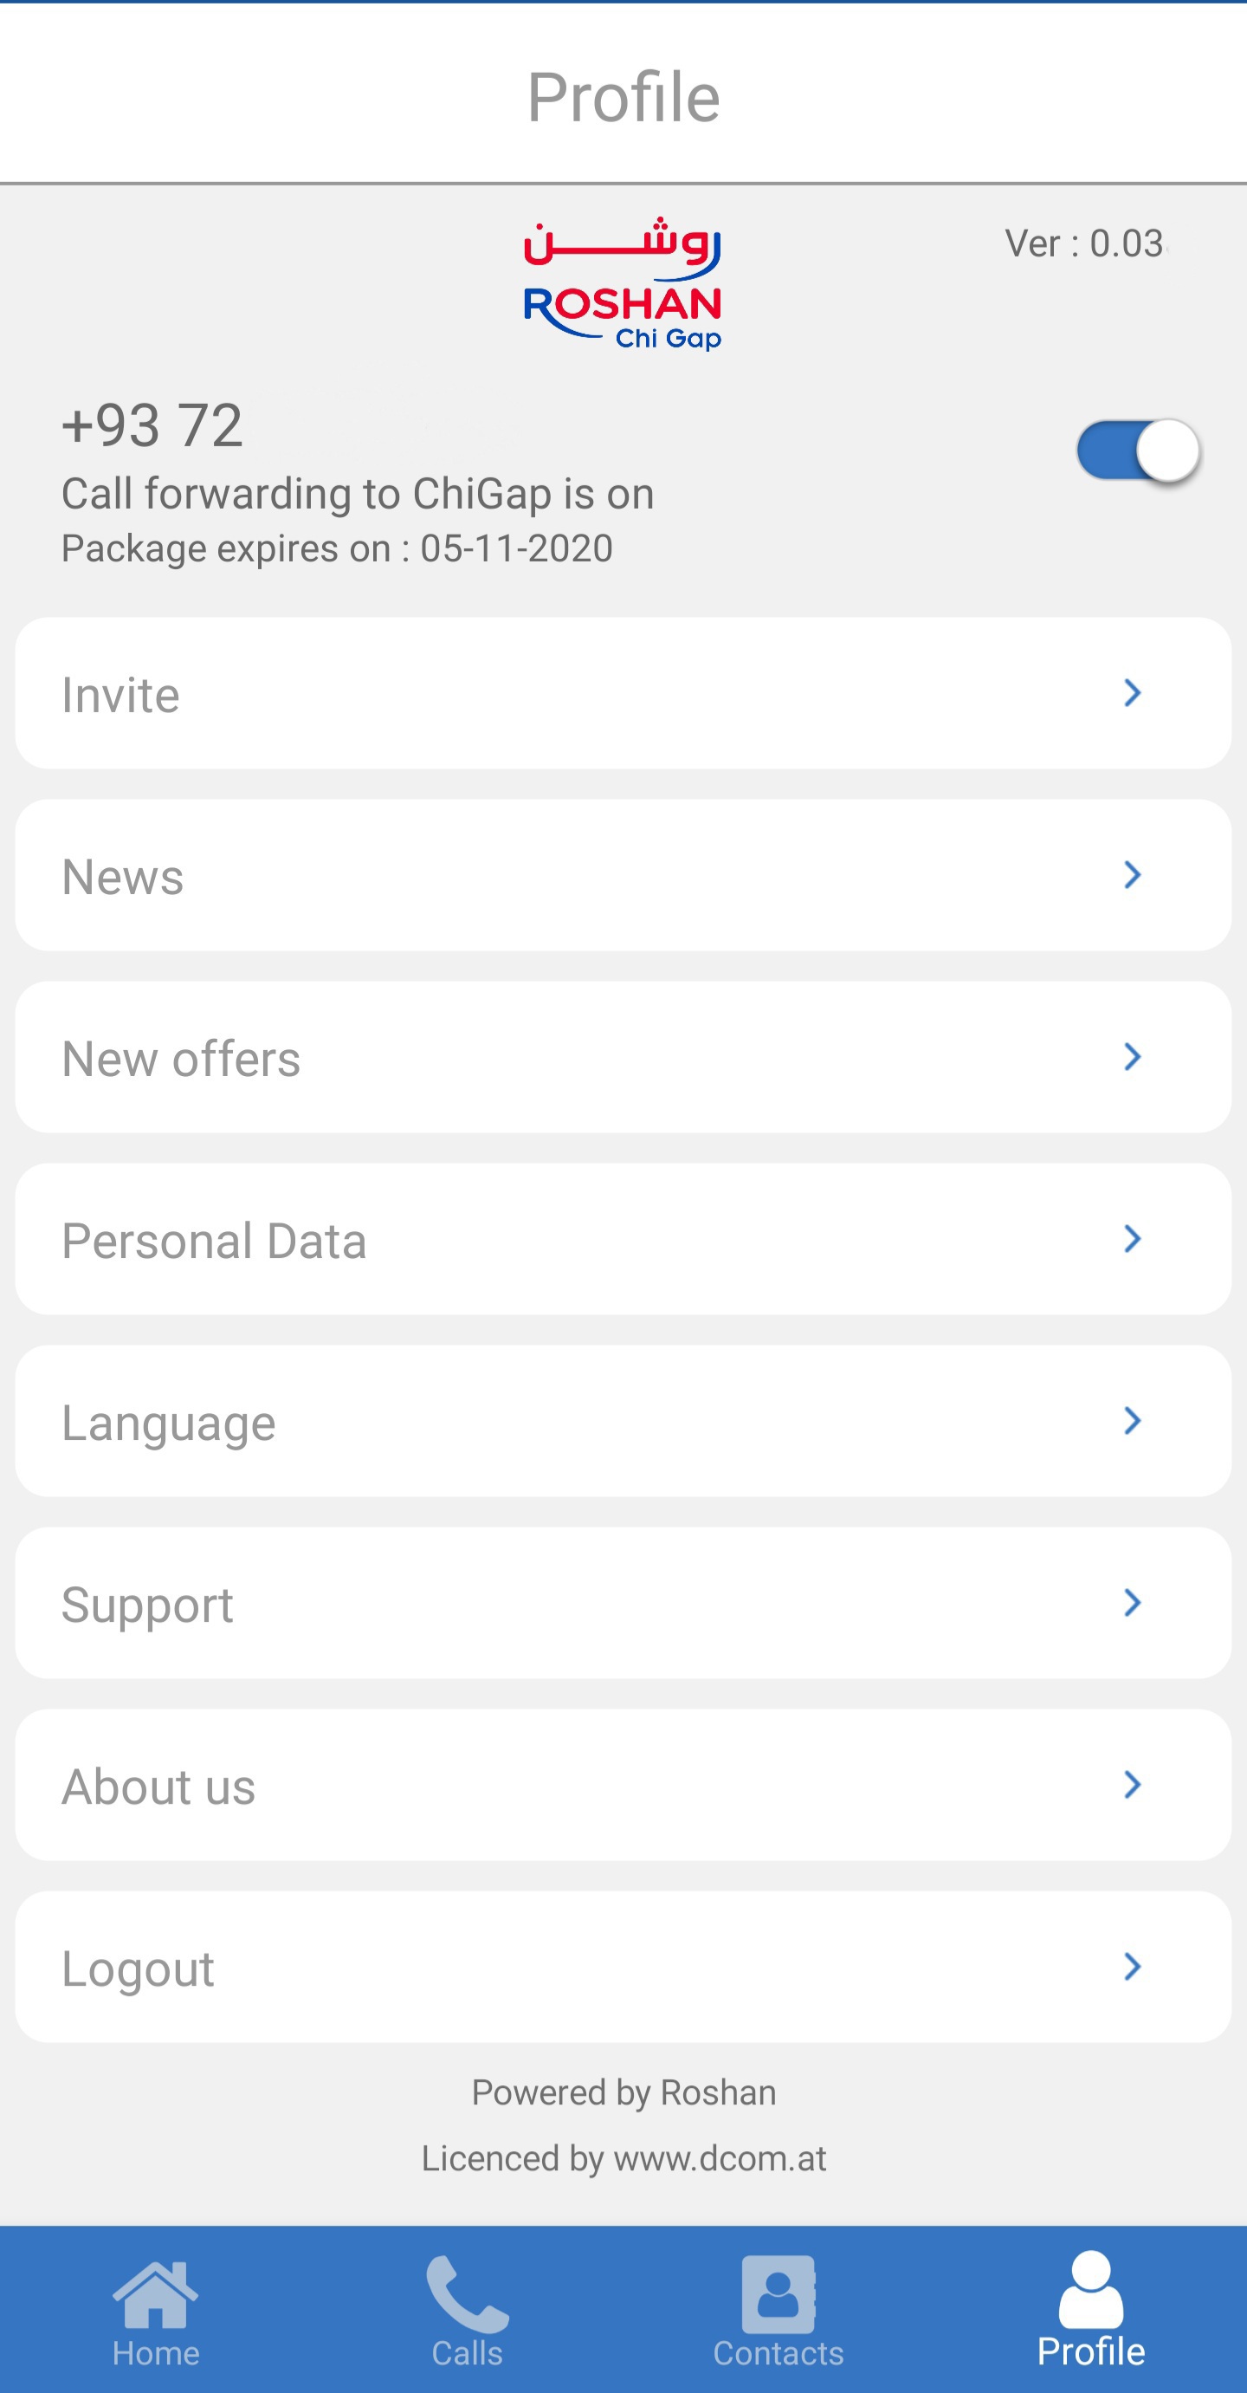Tap the +93 72 phone number
This screenshot has width=1247, height=2393.
153,426
